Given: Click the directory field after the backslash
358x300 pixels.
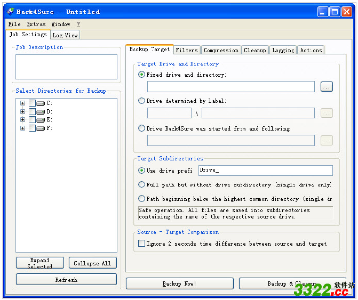Looking at the screenshot, I should 258,113.
